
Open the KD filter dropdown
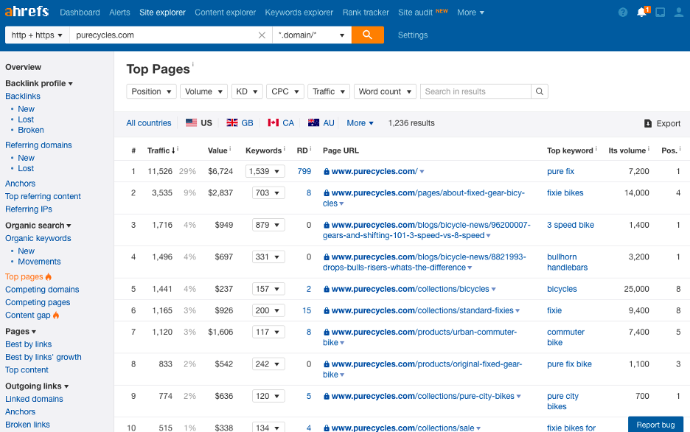point(247,91)
